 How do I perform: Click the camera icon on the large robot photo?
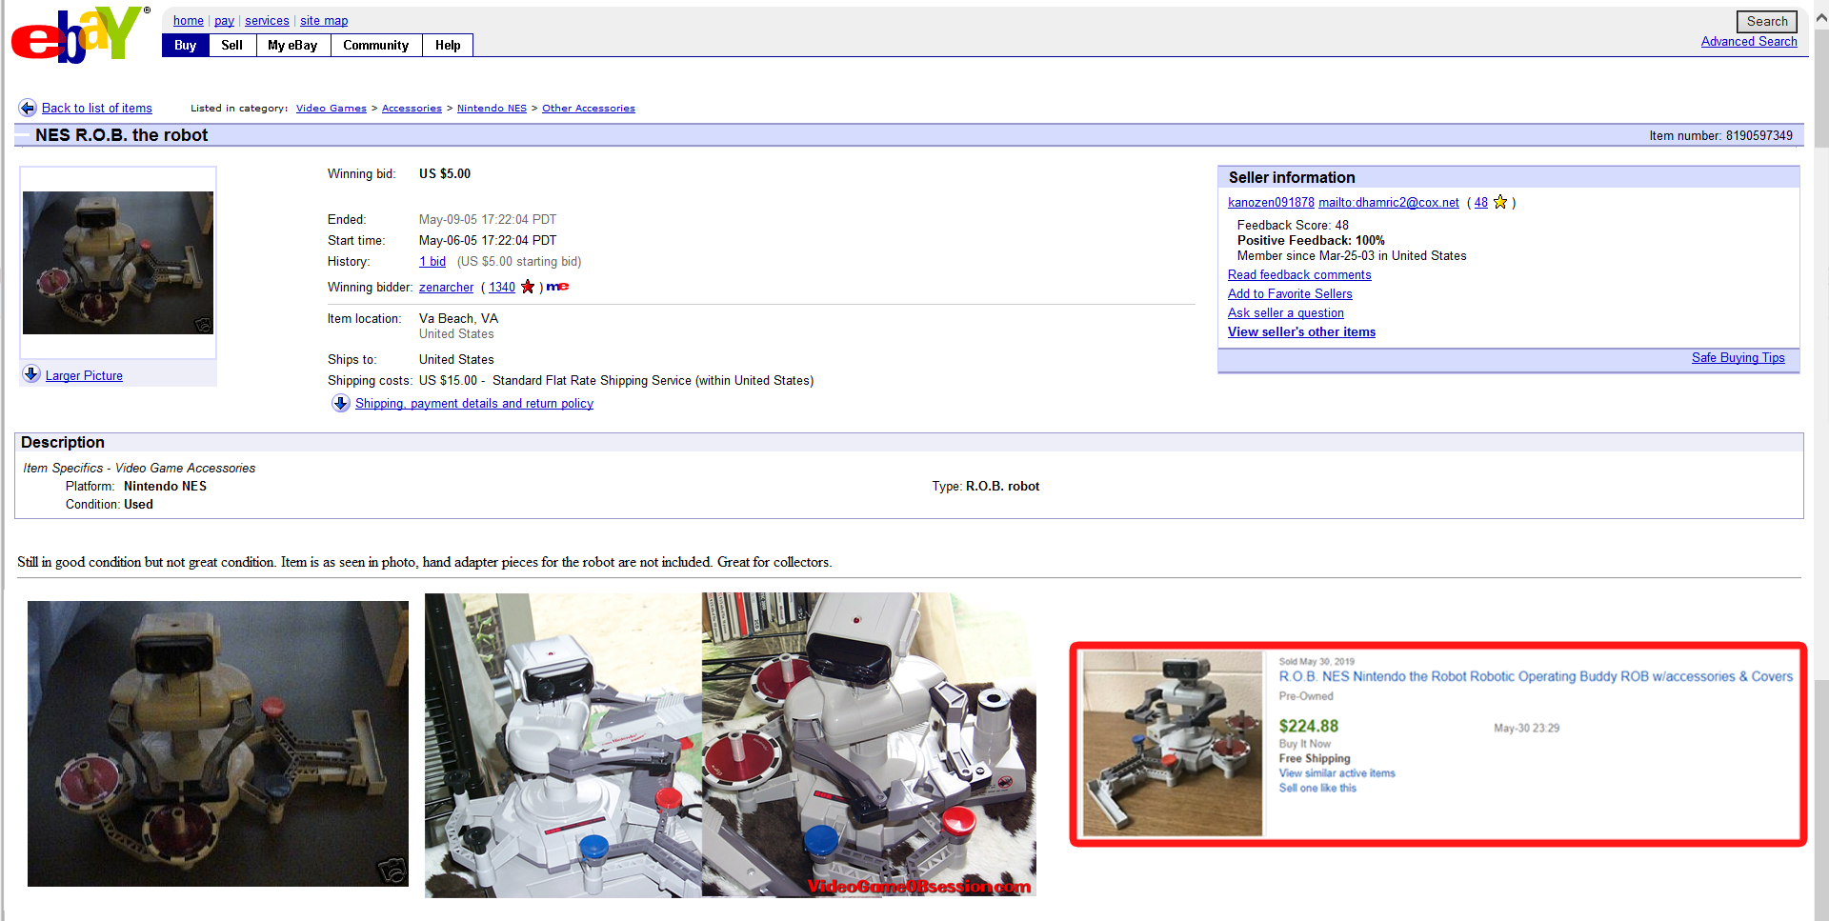(392, 870)
